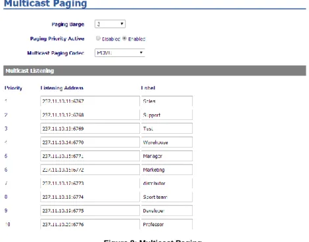Click the priority 1 listening address field
The image size is (309, 242).
pos(90,101)
